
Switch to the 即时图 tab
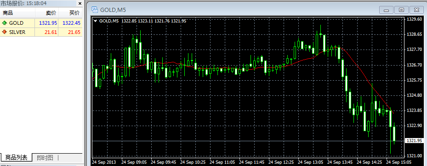[45, 158]
